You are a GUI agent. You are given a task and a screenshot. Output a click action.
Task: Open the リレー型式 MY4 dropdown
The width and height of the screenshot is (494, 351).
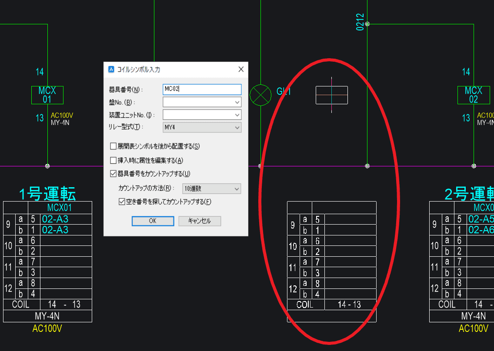(x=202, y=127)
